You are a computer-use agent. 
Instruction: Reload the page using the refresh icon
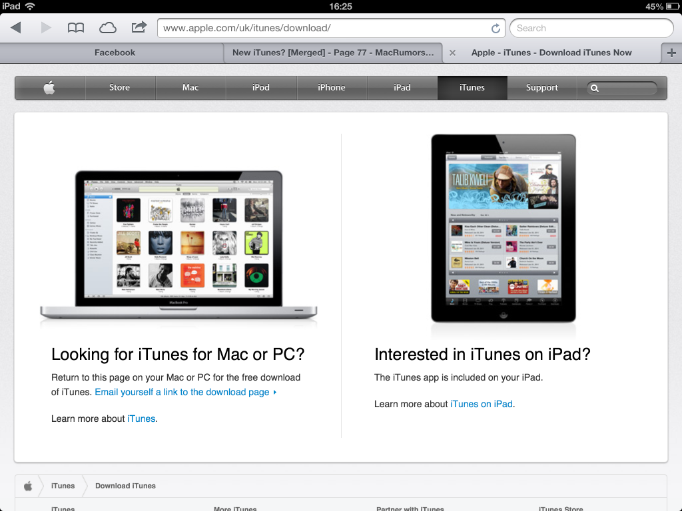coord(496,28)
